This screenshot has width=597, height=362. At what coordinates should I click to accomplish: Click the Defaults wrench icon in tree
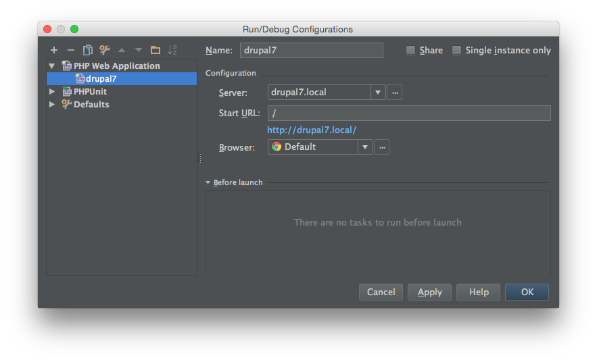(67, 104)
